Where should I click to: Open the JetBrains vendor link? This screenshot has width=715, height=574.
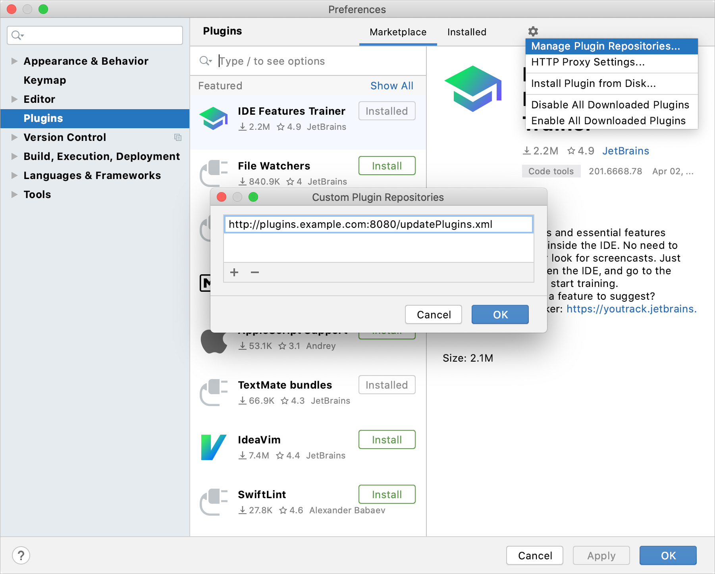625,151
